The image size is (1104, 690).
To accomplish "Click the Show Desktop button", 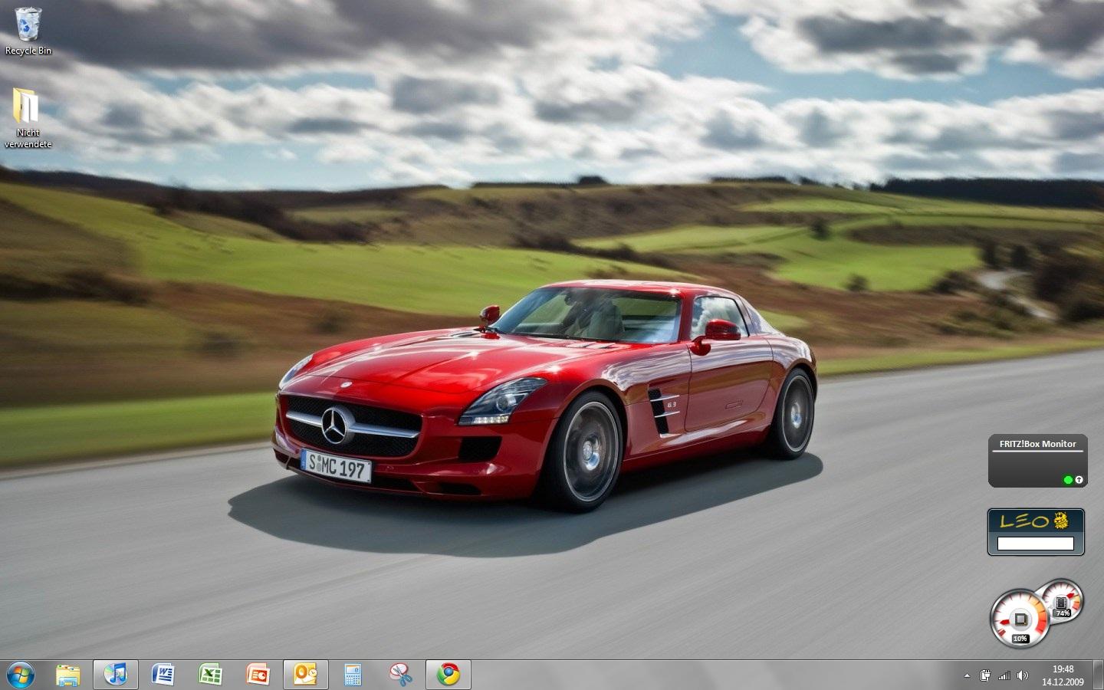I will point(1099,675).
